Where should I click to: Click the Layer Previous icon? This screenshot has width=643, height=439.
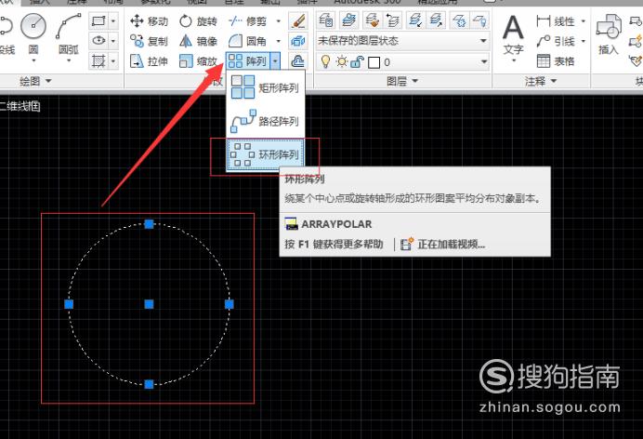click(x=393, y=20)
